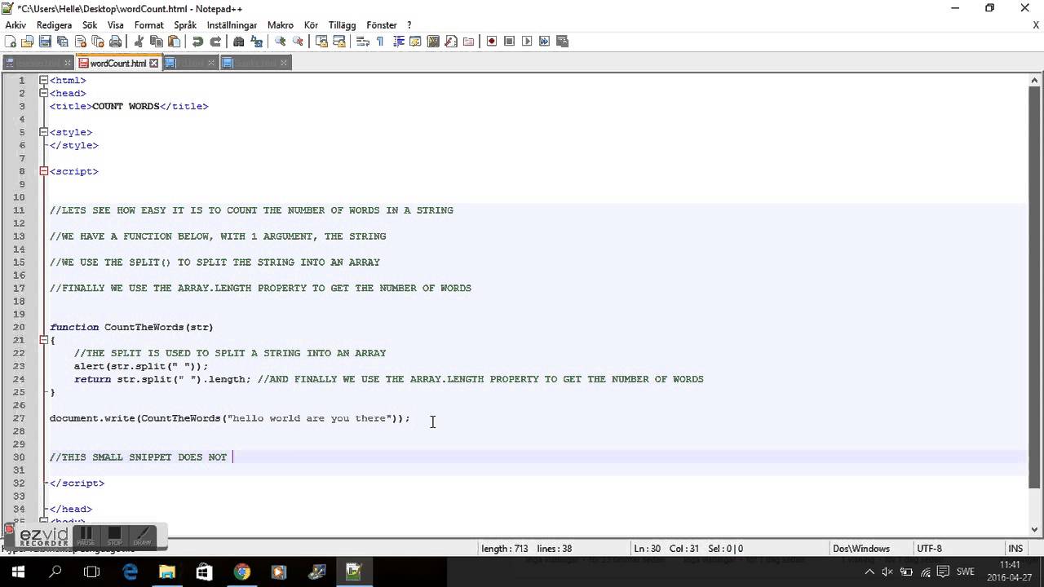Click the stop macro recording icon
This screenshot has height=587, width=1044.
point(510,42)
